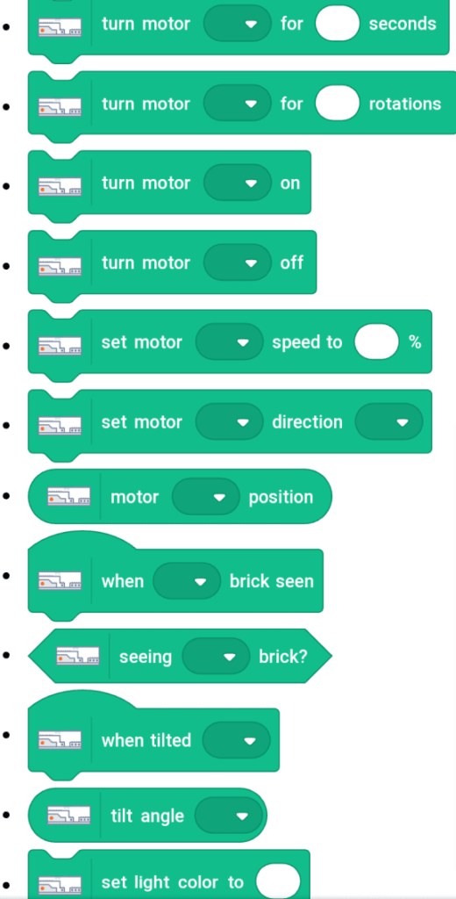Open dropdown in 'seeing brick?' block
Image resolution: width=456 pixels, height=899 pixels.
coord(216,656)
